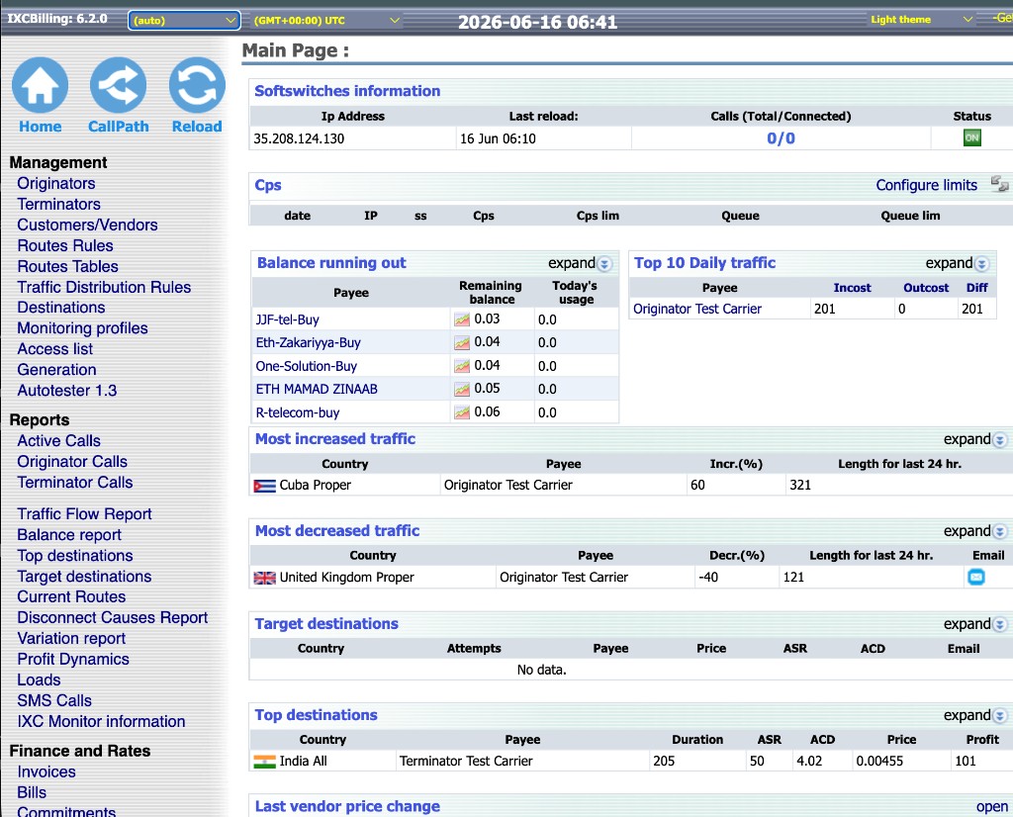The width and height of the screenshot is (1013, 817).
Task: Open R-telecom-buy payee link
Action: click(x=298, y=412)
